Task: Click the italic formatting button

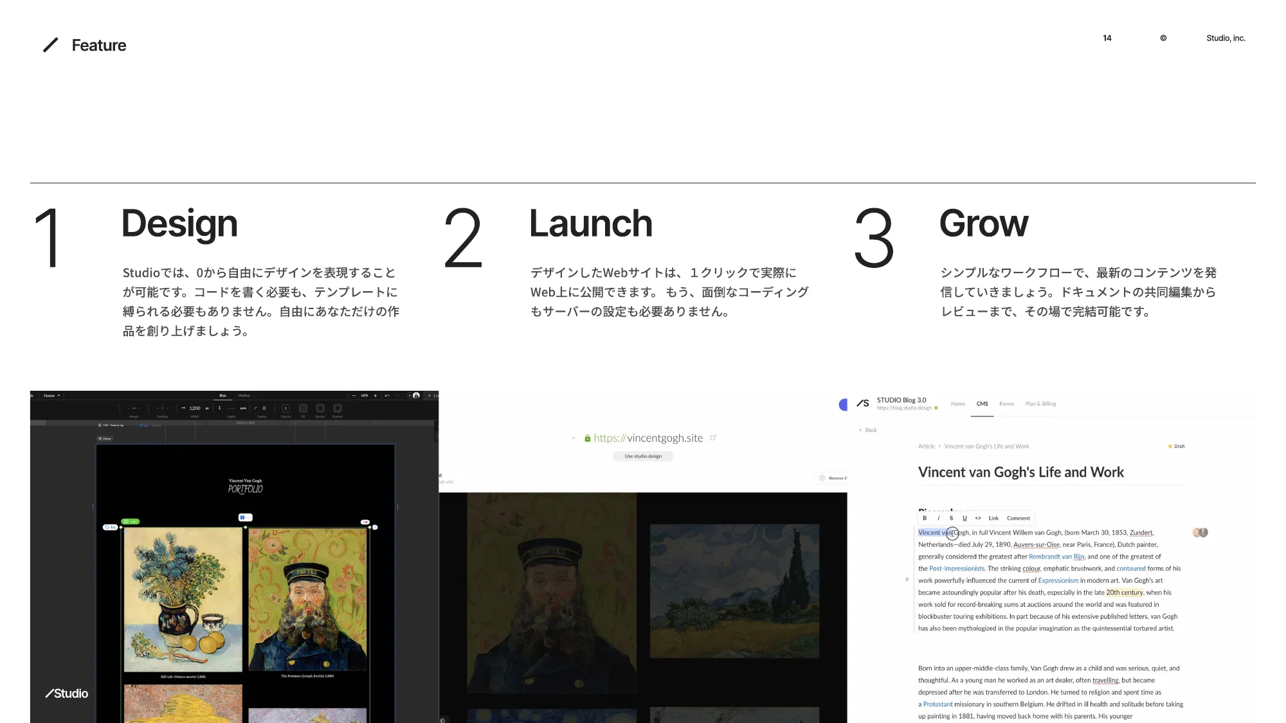Action: point(938,518)
